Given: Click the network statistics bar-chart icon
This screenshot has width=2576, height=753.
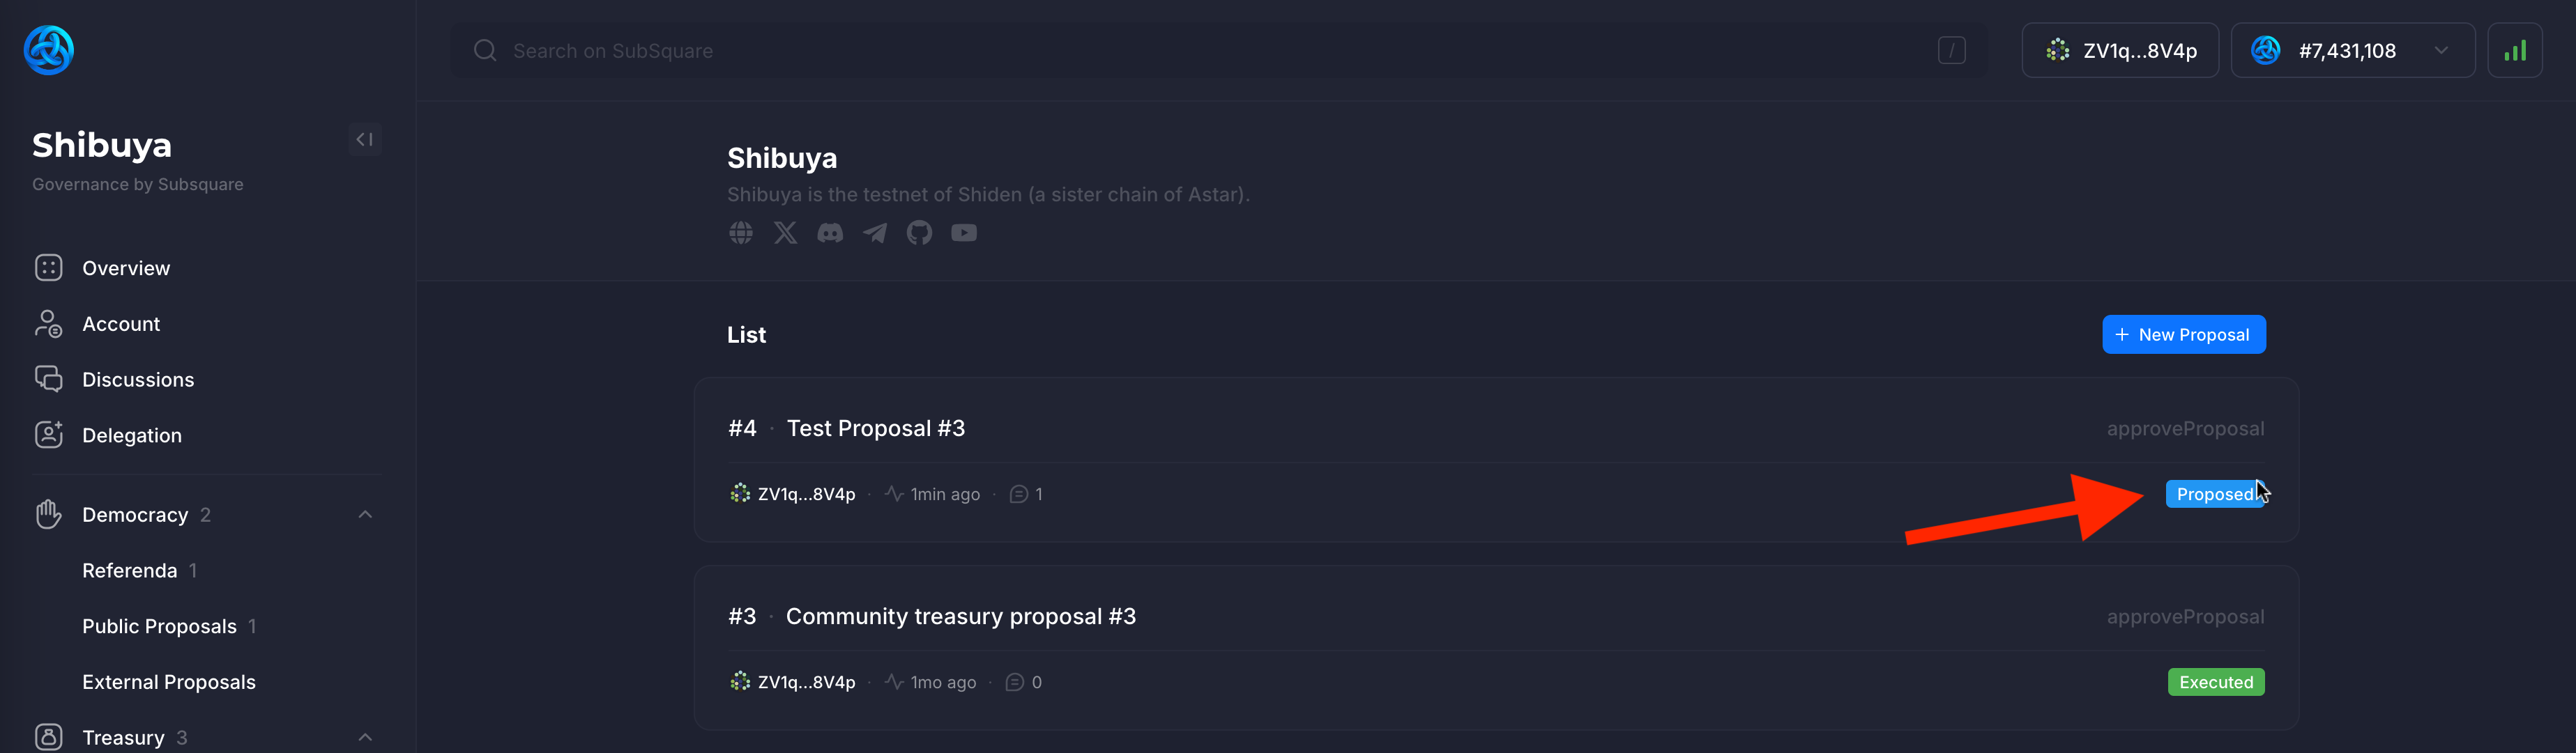Looking at the screenshot, I should click(2515, 50).
